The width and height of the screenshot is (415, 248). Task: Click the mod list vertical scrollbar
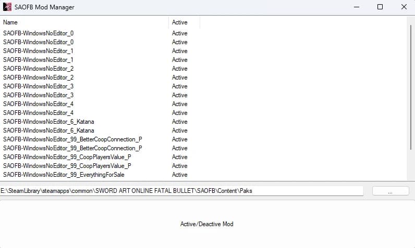(x=411, y=87)
